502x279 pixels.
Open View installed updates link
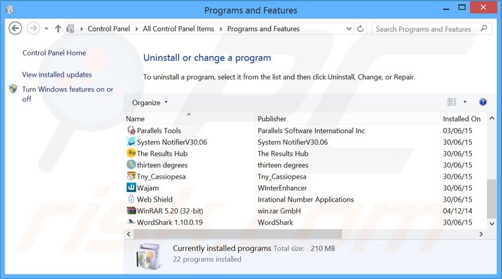pos(57,74)
